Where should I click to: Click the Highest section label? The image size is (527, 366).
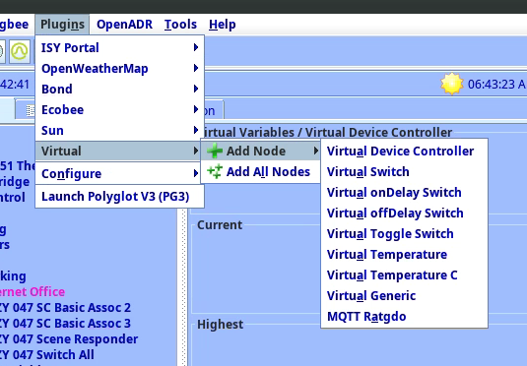click(x=220, y=325)
